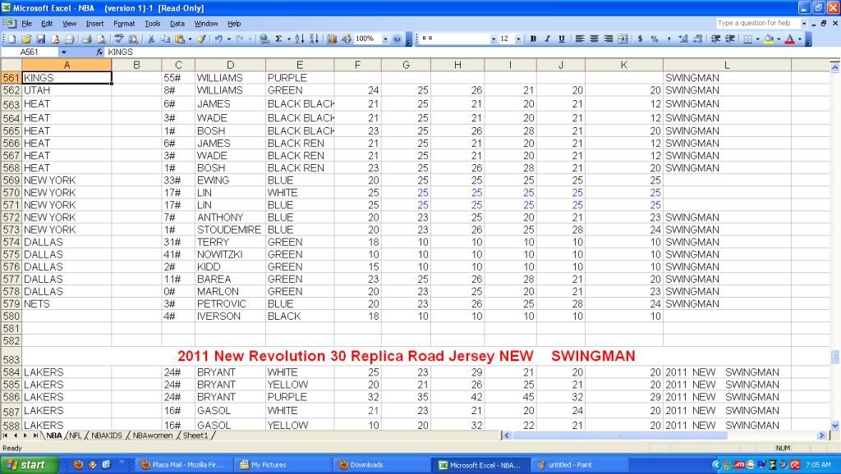
Task: Click the Print icon in the toolbar
Action: point(86,39)
